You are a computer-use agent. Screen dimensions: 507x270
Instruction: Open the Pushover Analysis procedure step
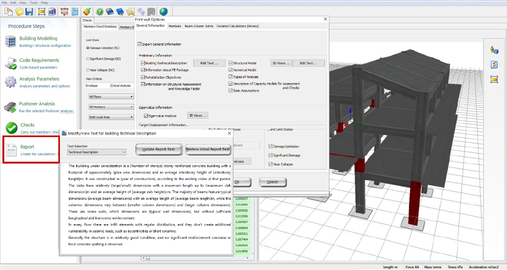38,104
